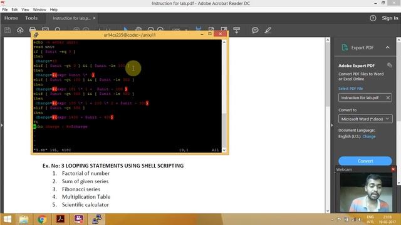Select the Fill & Sign pen icon
Screen dimensions: 401x225
coord(268,30)
